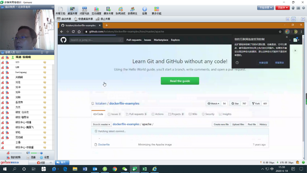Open the 协同浏览 co-browsing tool

point(120,10)
